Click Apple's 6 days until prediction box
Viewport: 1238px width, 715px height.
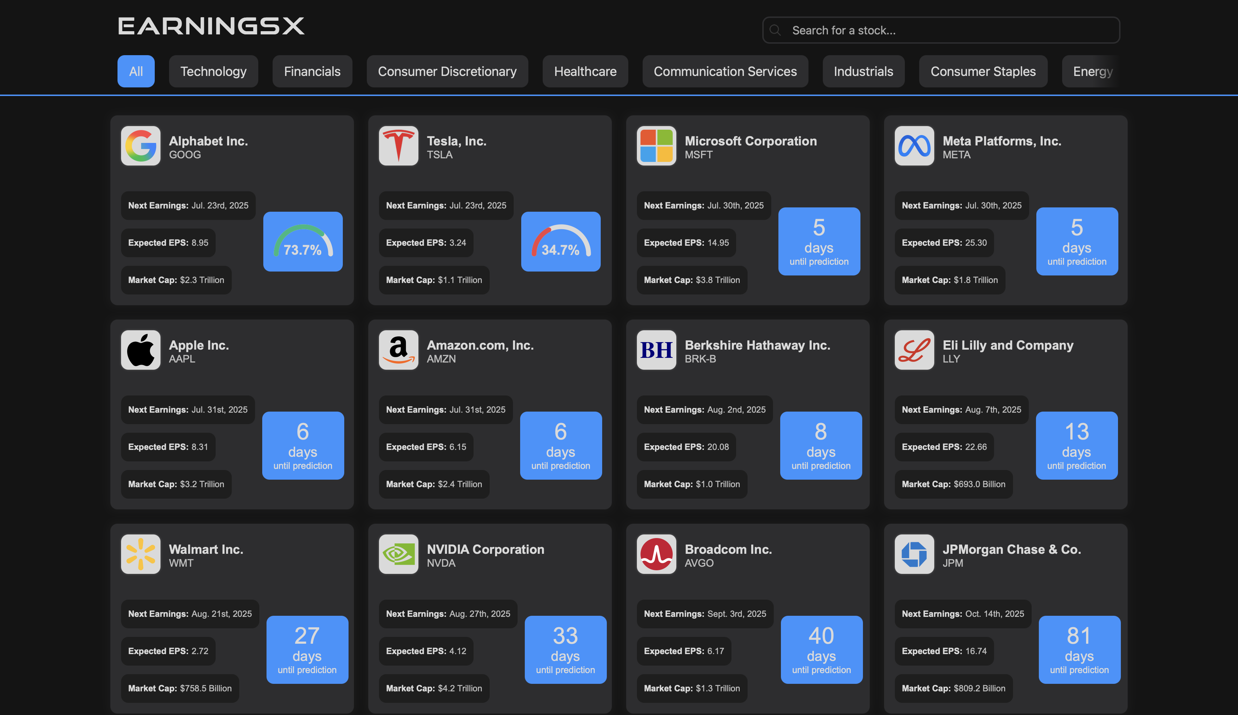click(x=302, y=445)
